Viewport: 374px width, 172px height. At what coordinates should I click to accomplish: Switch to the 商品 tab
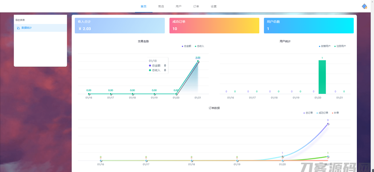click(x=161, y=6)
